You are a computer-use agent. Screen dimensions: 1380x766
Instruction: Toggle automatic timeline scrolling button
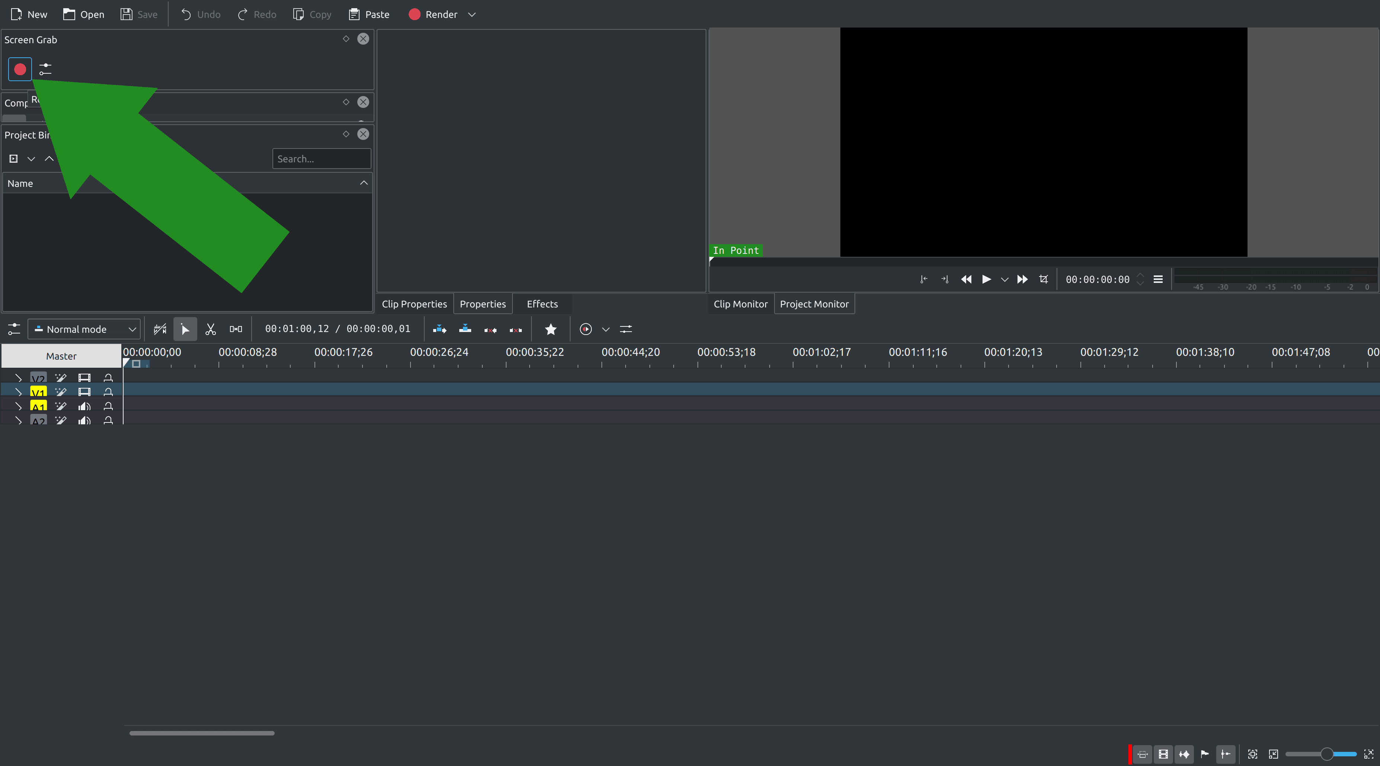pos(1142,754)
